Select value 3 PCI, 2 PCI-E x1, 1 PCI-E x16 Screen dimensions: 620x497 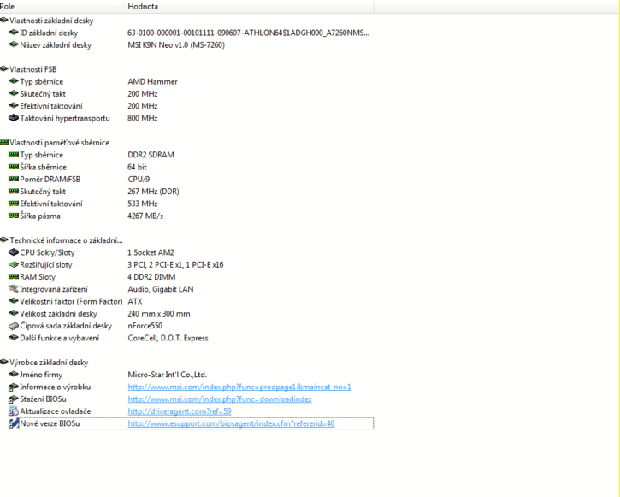(175, 265)
